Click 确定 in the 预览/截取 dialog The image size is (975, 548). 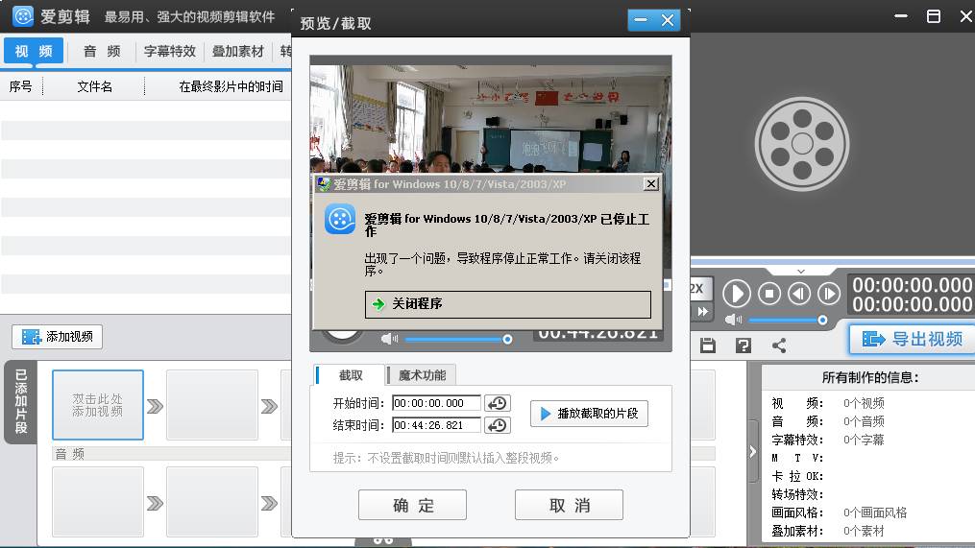(412, 505)
